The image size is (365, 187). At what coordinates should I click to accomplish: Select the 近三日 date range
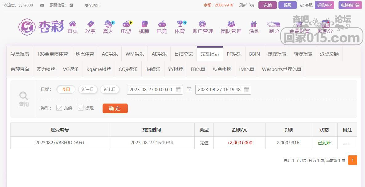(x=87, y=90)
